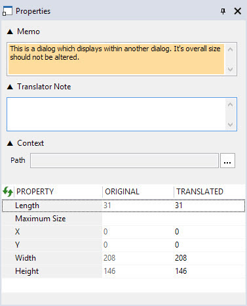Click the orange Memo text area
This screenshot has height=306, width=247.
coord(116,59)
